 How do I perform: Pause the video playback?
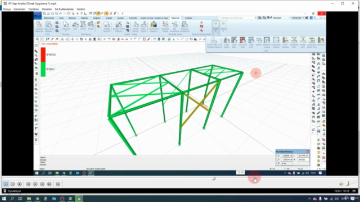[x=12, y=184]
